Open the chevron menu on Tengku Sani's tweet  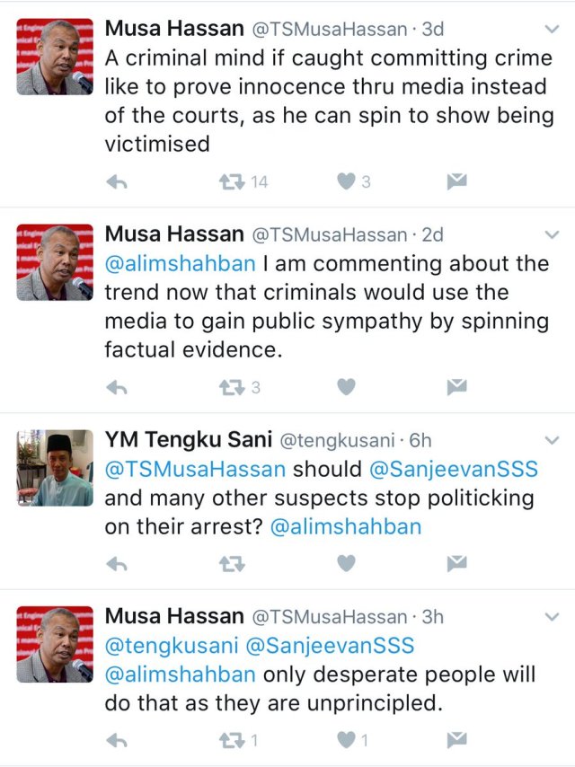tap(552, 440)
